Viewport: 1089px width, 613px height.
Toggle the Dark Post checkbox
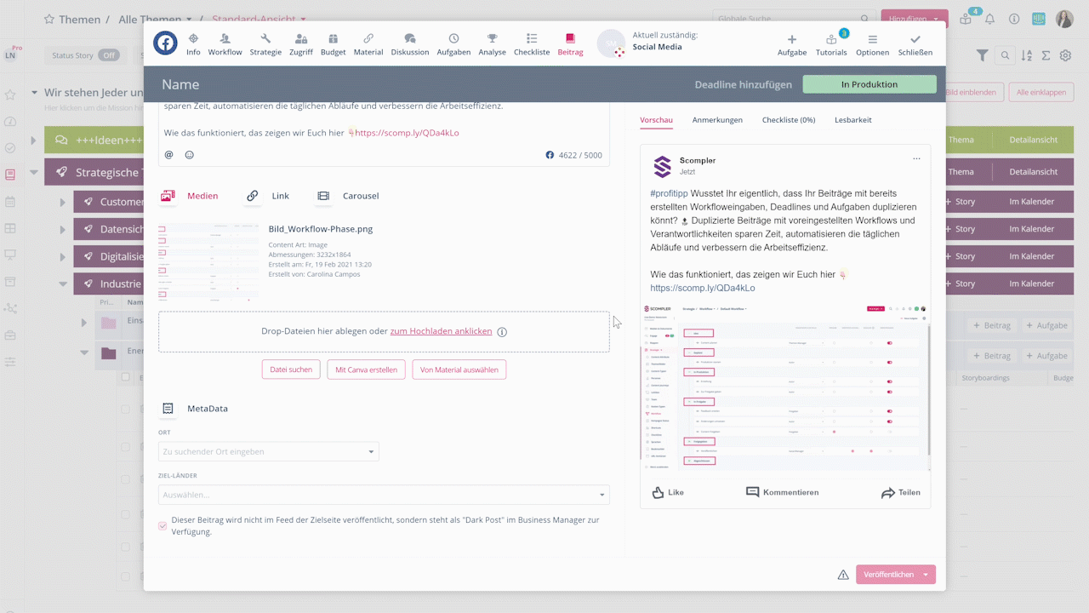pos(163,526)
